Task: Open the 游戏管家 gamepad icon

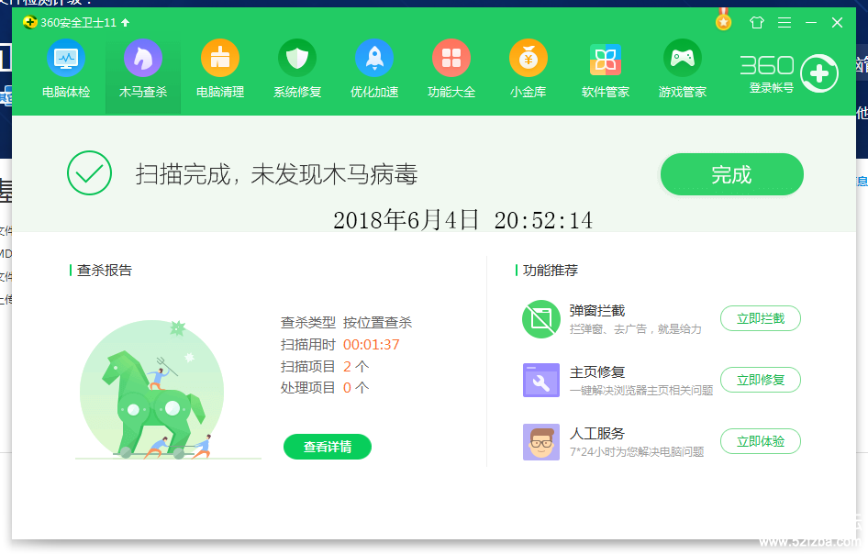Action: 683,58
